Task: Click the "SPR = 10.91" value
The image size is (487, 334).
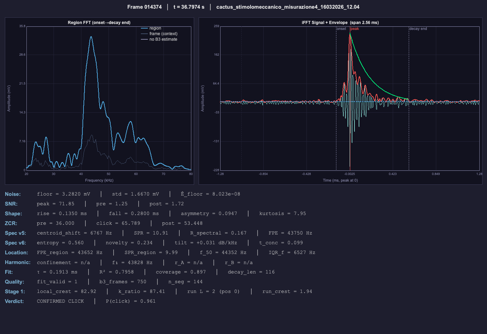Action: click(151, 233)
